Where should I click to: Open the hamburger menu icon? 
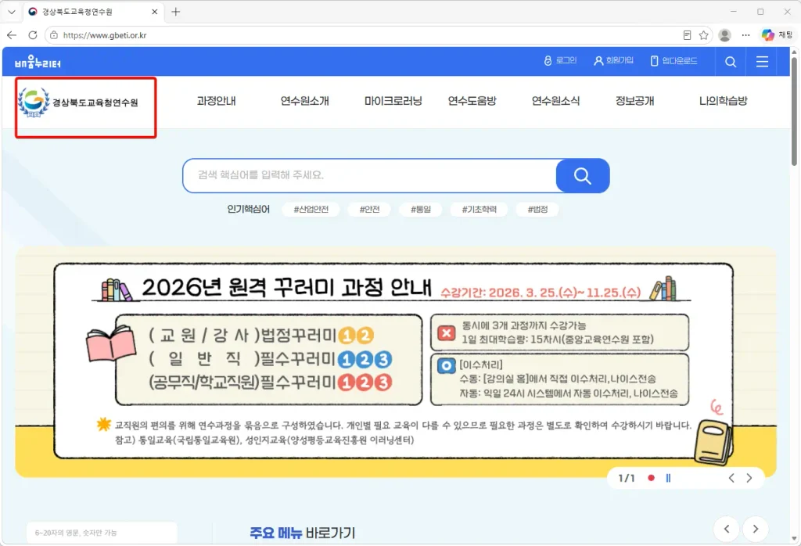[x=762, y=62]
